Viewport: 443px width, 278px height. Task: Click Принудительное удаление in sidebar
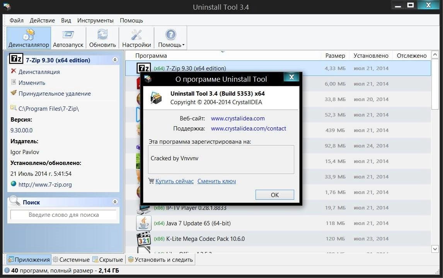coord(55,93)
